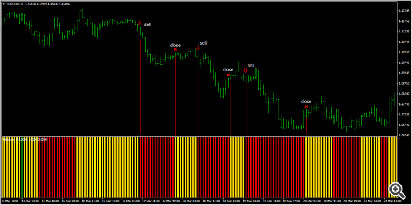Click the '19 Mar 03:00' time axis label
412x205 pixels.
[x=251, y=201]
